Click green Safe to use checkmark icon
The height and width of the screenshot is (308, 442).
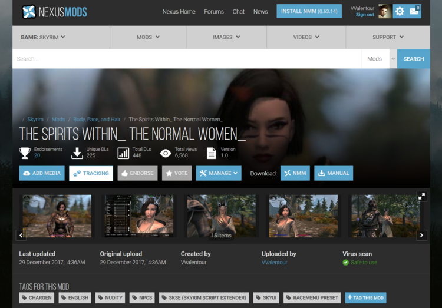[345, 262]
